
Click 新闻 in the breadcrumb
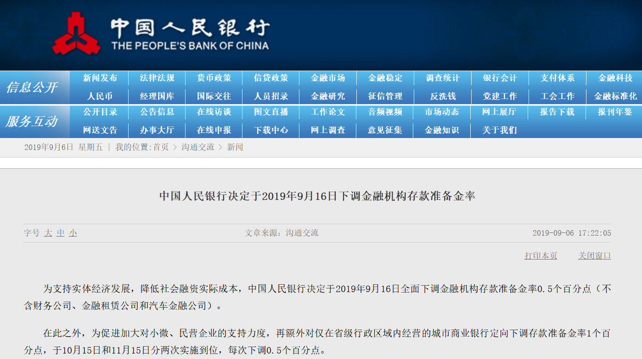point(235,147)
